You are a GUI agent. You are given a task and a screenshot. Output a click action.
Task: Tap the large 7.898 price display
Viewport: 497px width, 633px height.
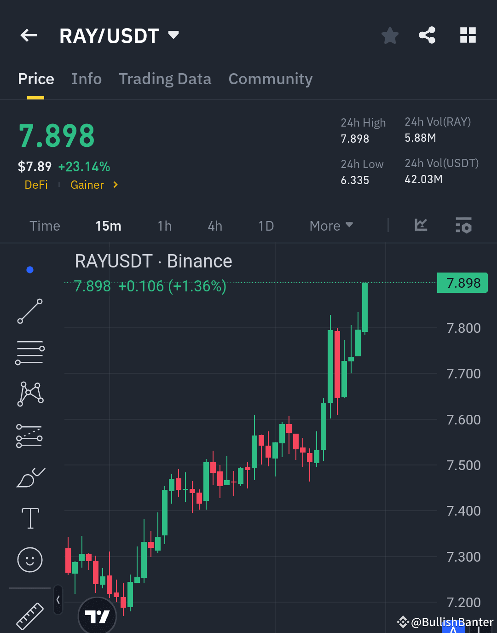(x=57, y=136)
